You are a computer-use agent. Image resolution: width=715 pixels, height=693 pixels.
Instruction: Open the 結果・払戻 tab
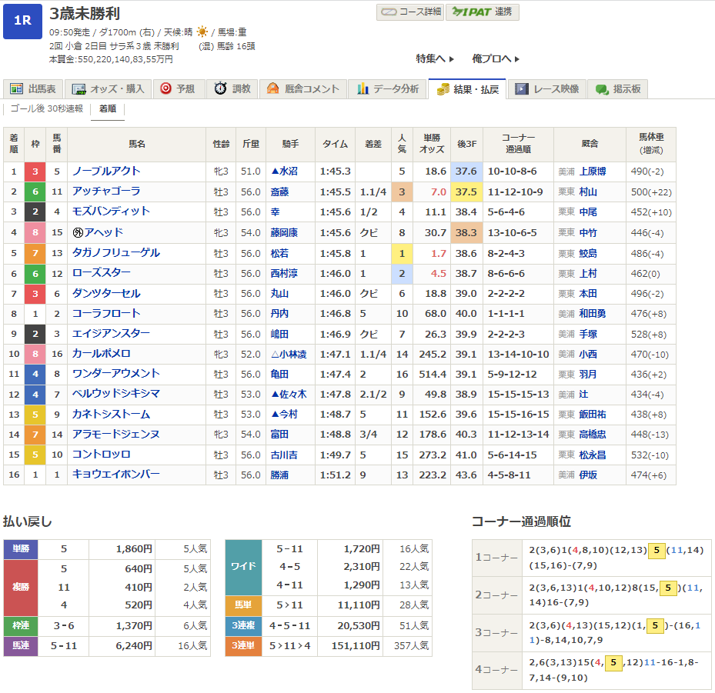pyautogui.click(x=467, y=89)
